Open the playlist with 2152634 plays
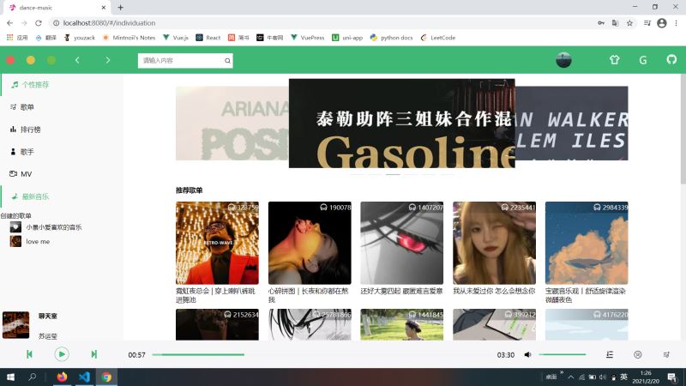 [x=217, y=325]
